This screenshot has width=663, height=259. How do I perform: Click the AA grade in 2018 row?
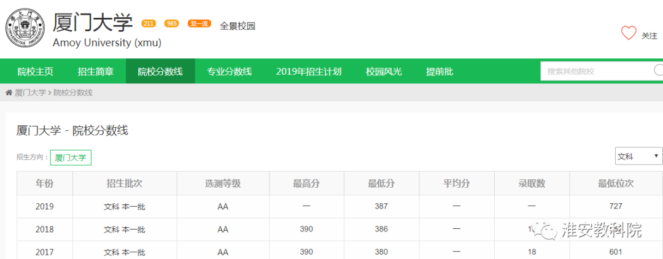(223, 230)
